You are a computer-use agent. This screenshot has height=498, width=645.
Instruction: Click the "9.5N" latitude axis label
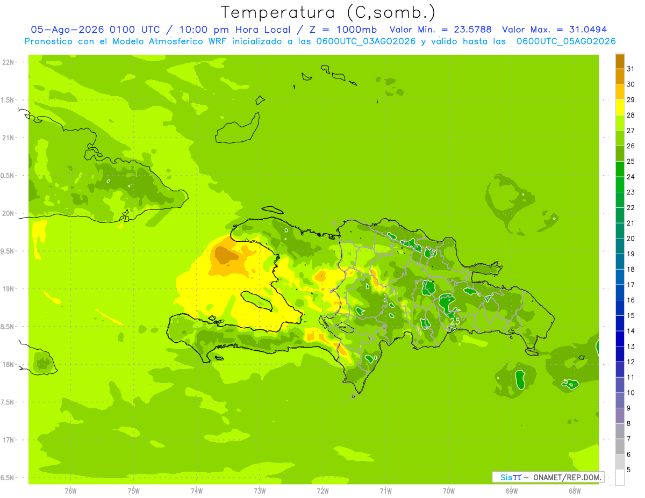8,251
